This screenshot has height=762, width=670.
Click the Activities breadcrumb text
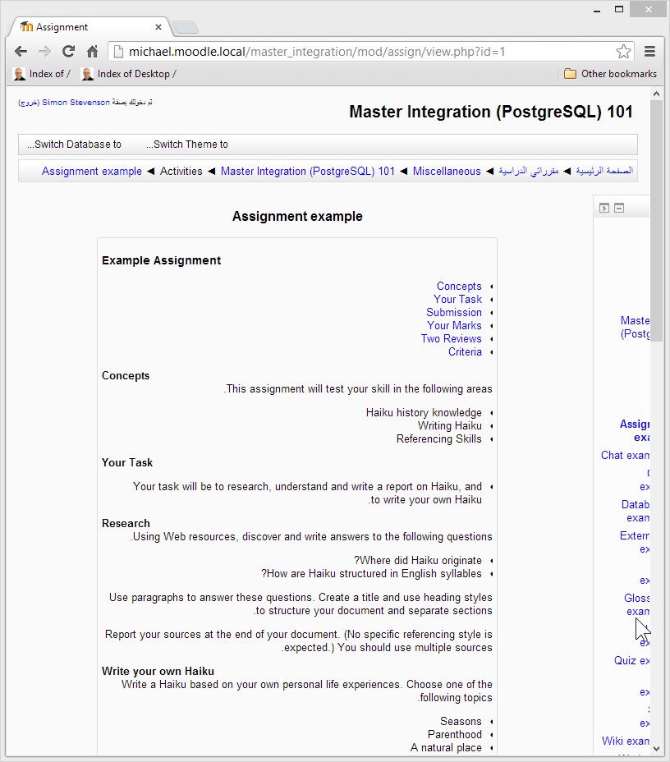181,171
